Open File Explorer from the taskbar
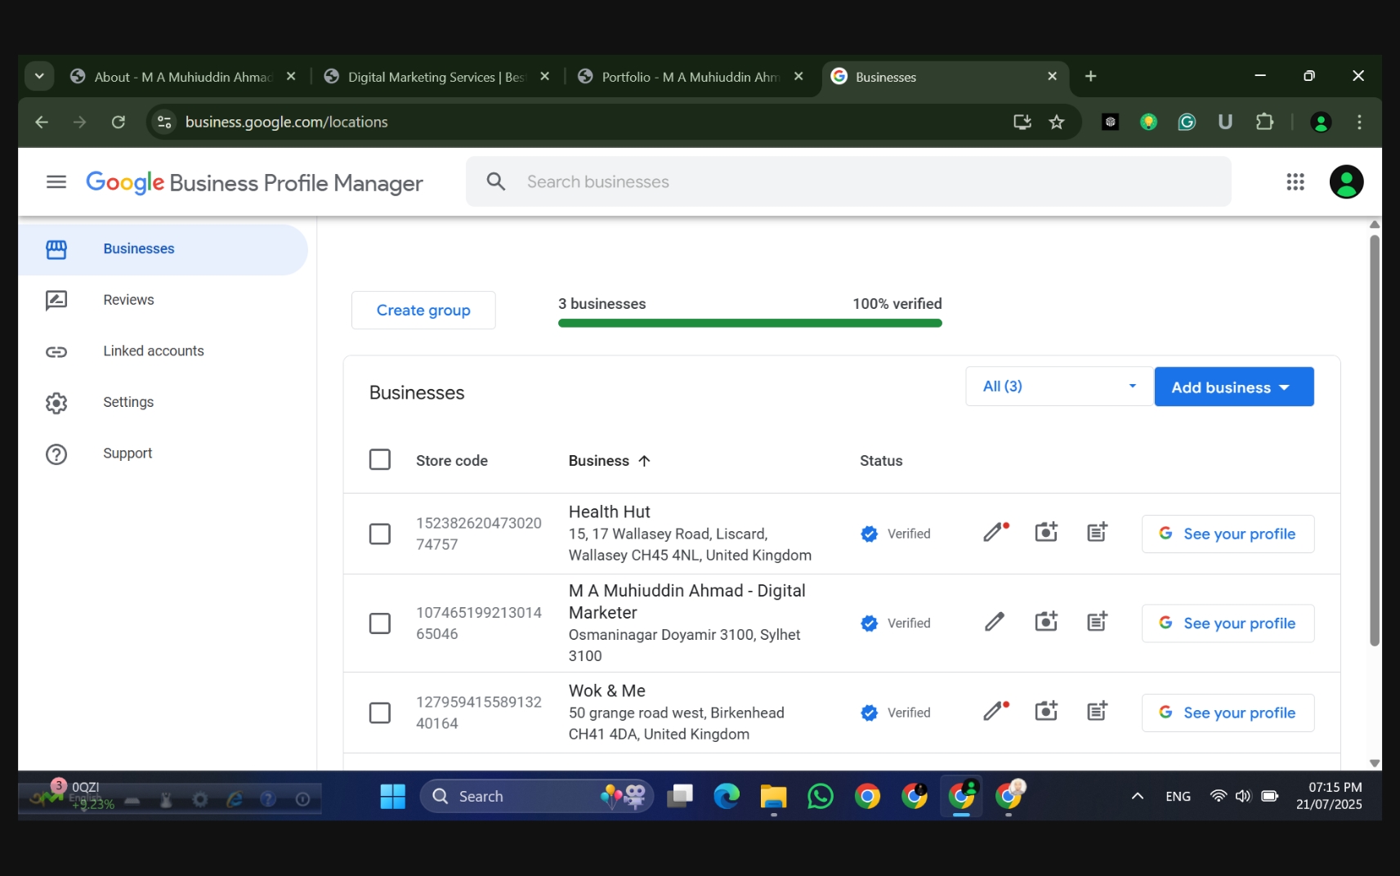The image size is (1400, 876). point(773,796)
